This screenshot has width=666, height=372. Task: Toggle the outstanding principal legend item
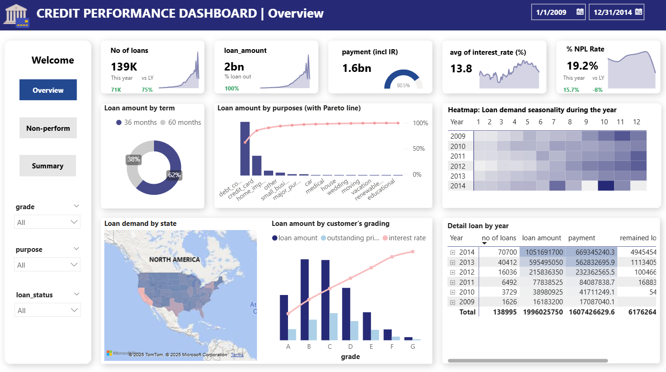[352, 238]
